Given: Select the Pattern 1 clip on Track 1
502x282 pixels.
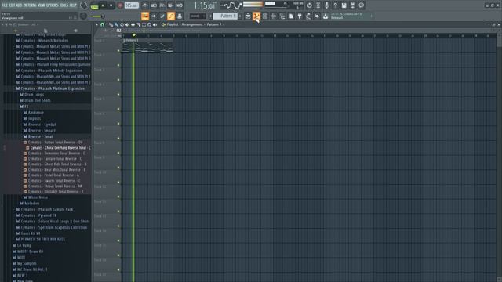Looking at the screenshot, I should point(147,45).
